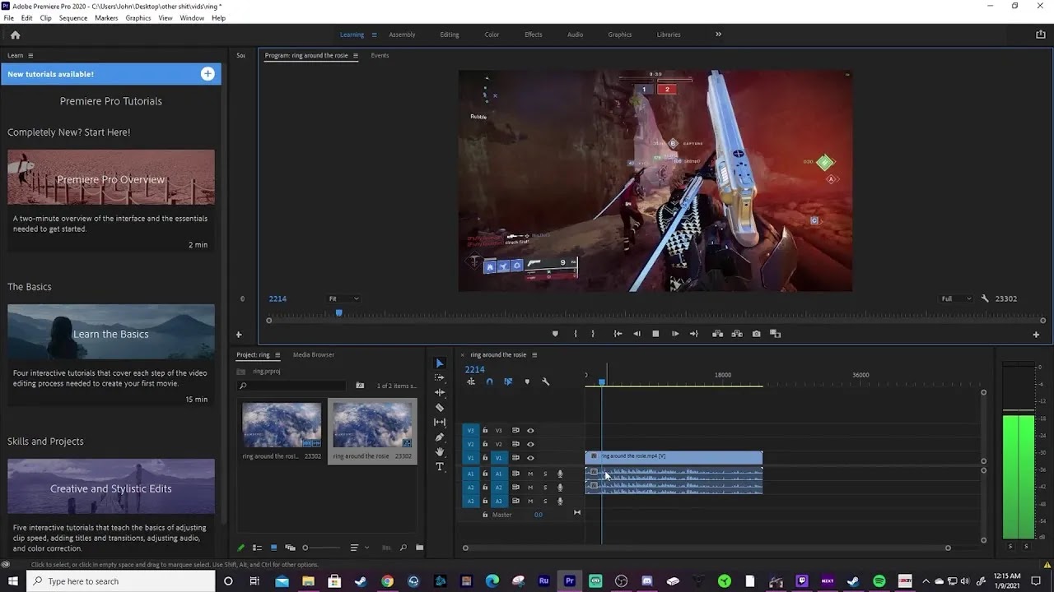Go to In point button
This screenshot has width=1054, height=592.
click(618, 334)
